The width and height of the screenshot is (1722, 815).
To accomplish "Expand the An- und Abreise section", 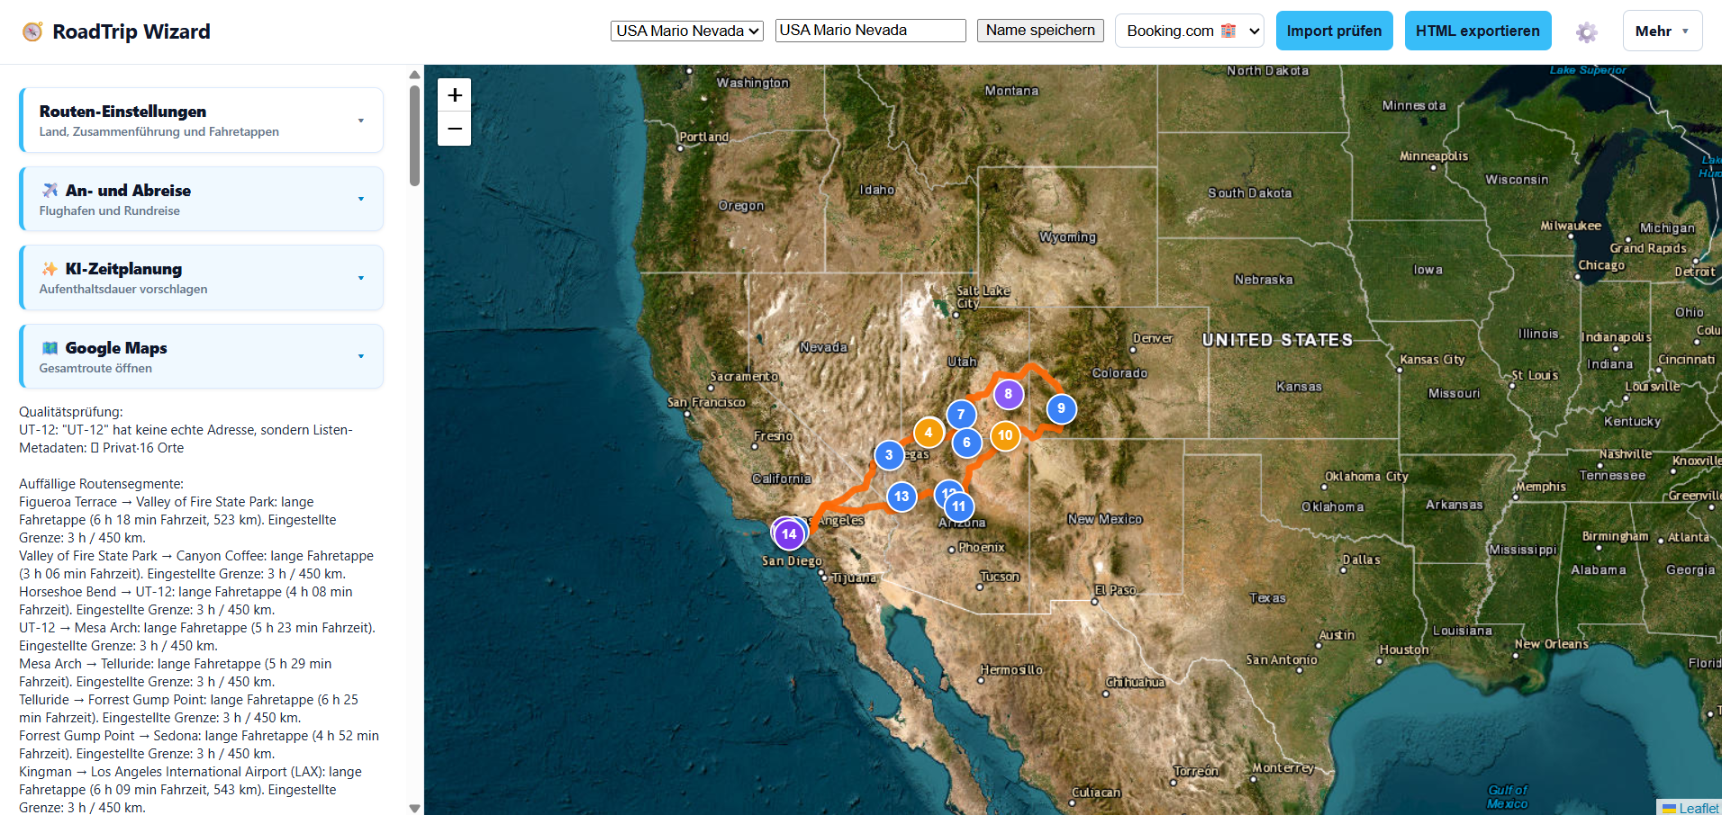I will [202, 199].
